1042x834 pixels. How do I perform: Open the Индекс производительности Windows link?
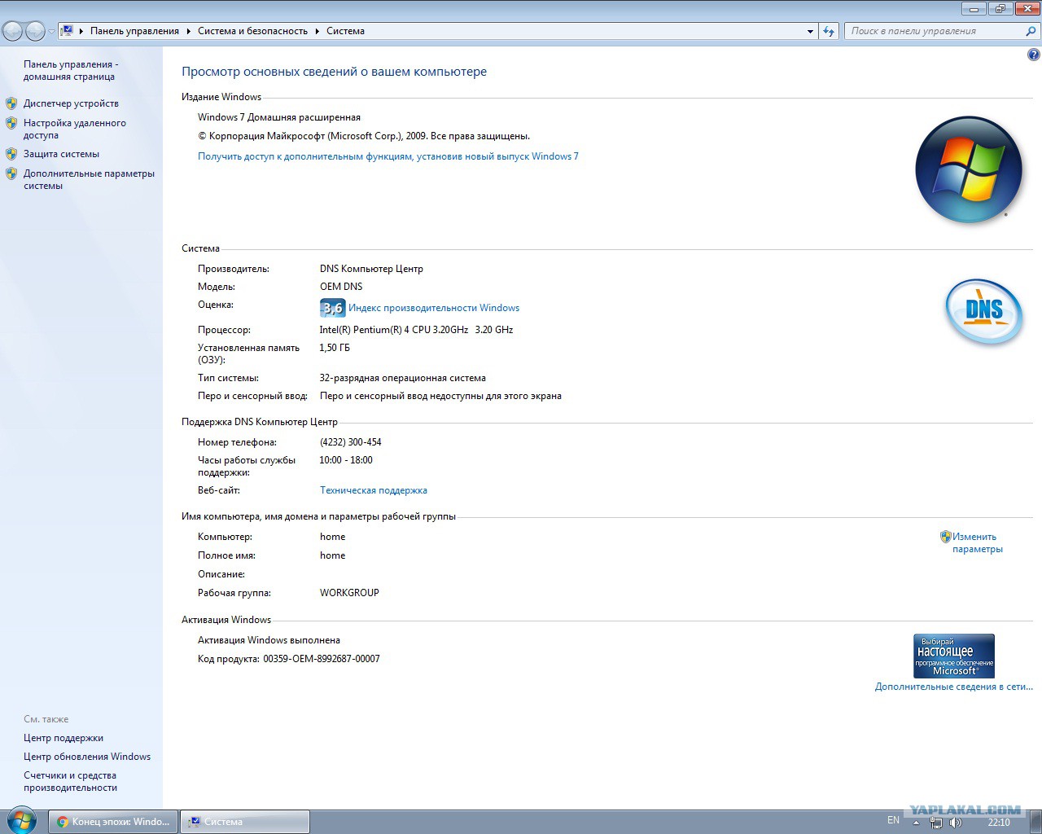pos(433,308)
